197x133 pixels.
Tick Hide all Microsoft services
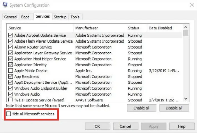click(9, 114)
